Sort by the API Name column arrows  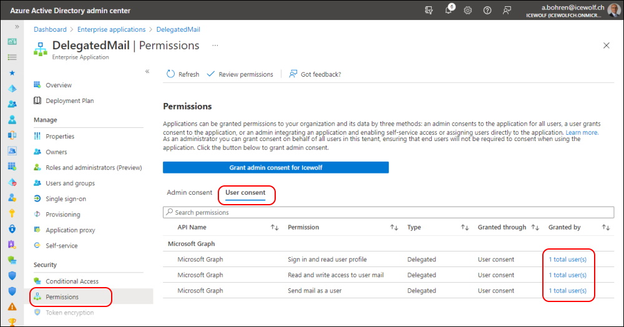point(275,227)
